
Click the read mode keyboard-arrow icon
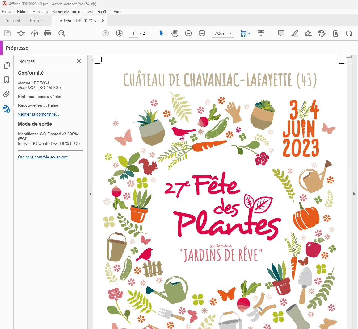[x=261, y=33]
